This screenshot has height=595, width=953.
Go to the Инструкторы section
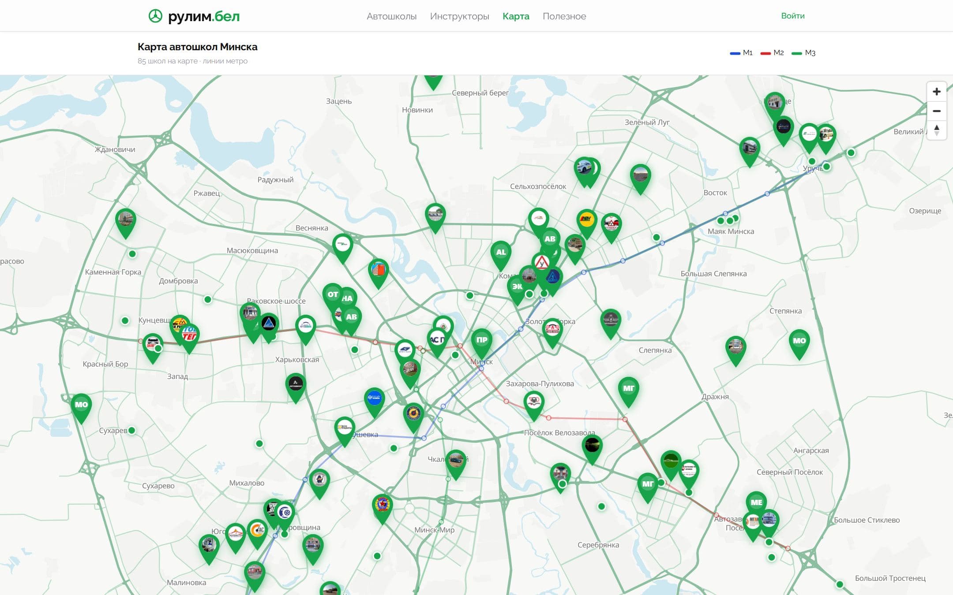459,16
